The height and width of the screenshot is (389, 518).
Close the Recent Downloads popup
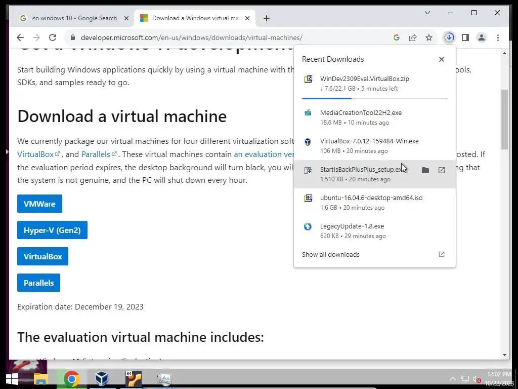441,59
